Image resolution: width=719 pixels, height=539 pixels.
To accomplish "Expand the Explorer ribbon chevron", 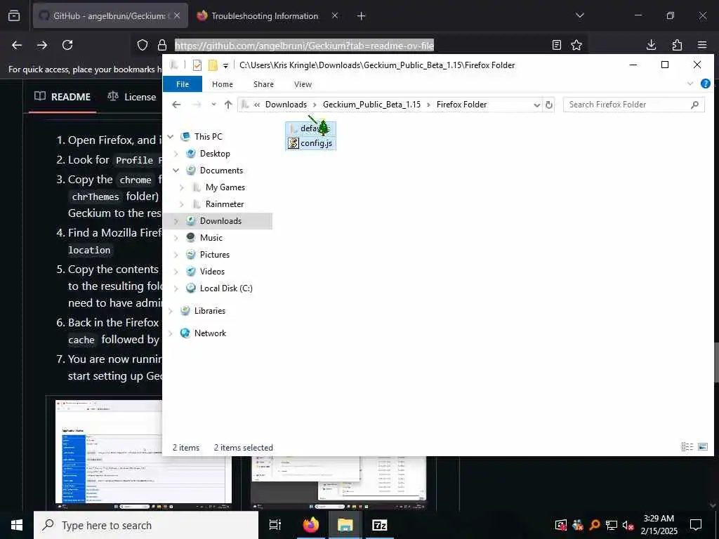I will pos(690,84).
